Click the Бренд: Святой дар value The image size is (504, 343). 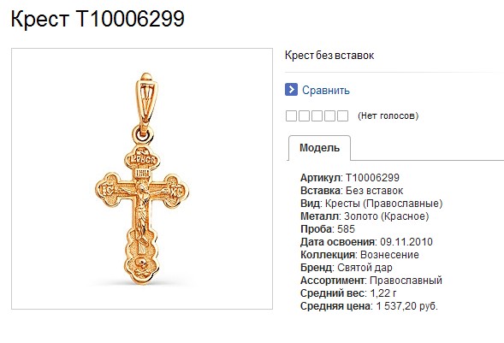coord(365,268)
